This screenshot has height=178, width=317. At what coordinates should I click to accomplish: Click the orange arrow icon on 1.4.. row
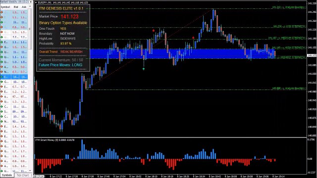click(2, 127)
